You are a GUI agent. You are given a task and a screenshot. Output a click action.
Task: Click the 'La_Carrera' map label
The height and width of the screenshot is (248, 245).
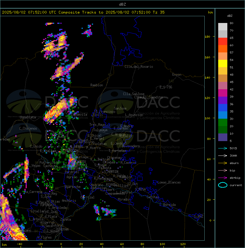point(33,192)
